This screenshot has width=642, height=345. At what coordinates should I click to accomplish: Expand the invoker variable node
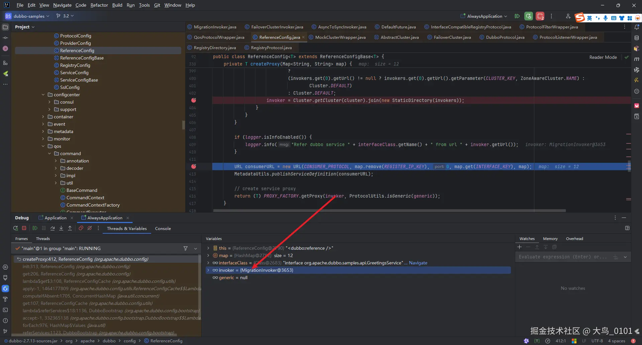pos(208,270)
